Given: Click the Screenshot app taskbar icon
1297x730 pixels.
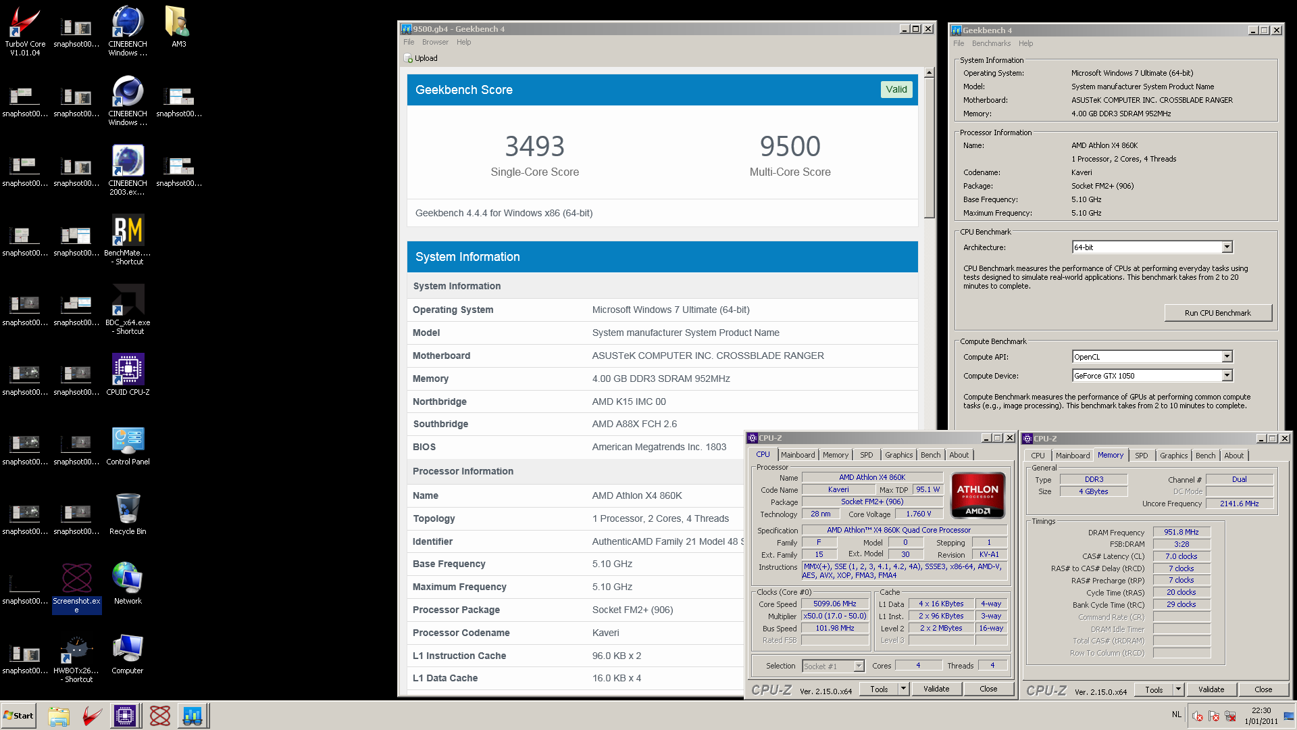Looking at the screenshot, I should click(x=160, y=715).
